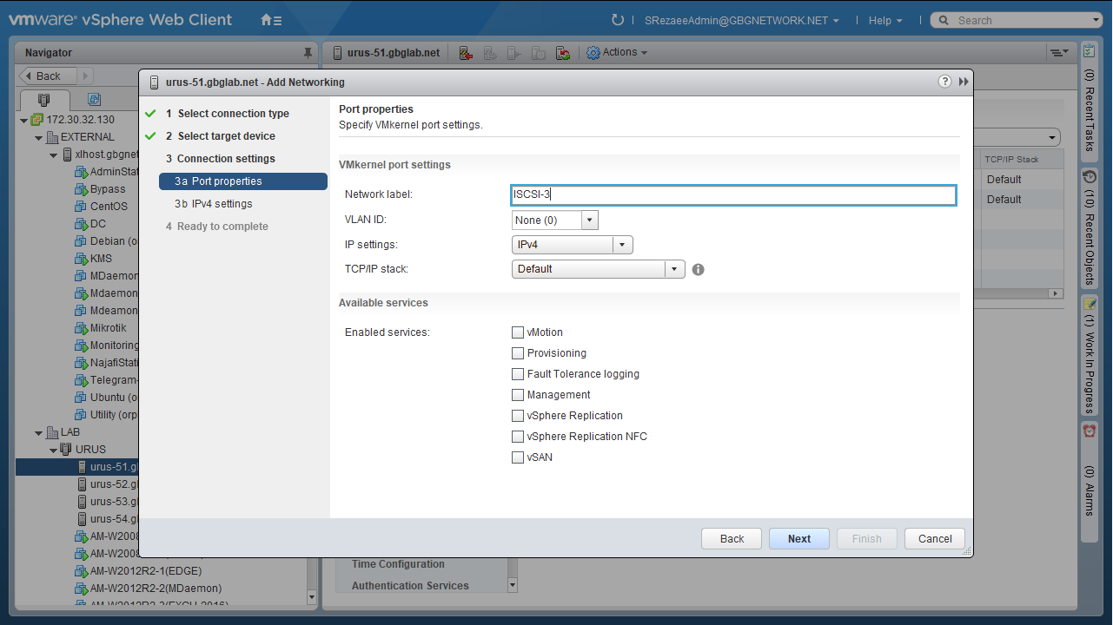The image size is (1113, 625).
Task: Click the Recent Tasks clipboard icon in the sidebar
Action: pyautogui.click(x=1090, y=51)
